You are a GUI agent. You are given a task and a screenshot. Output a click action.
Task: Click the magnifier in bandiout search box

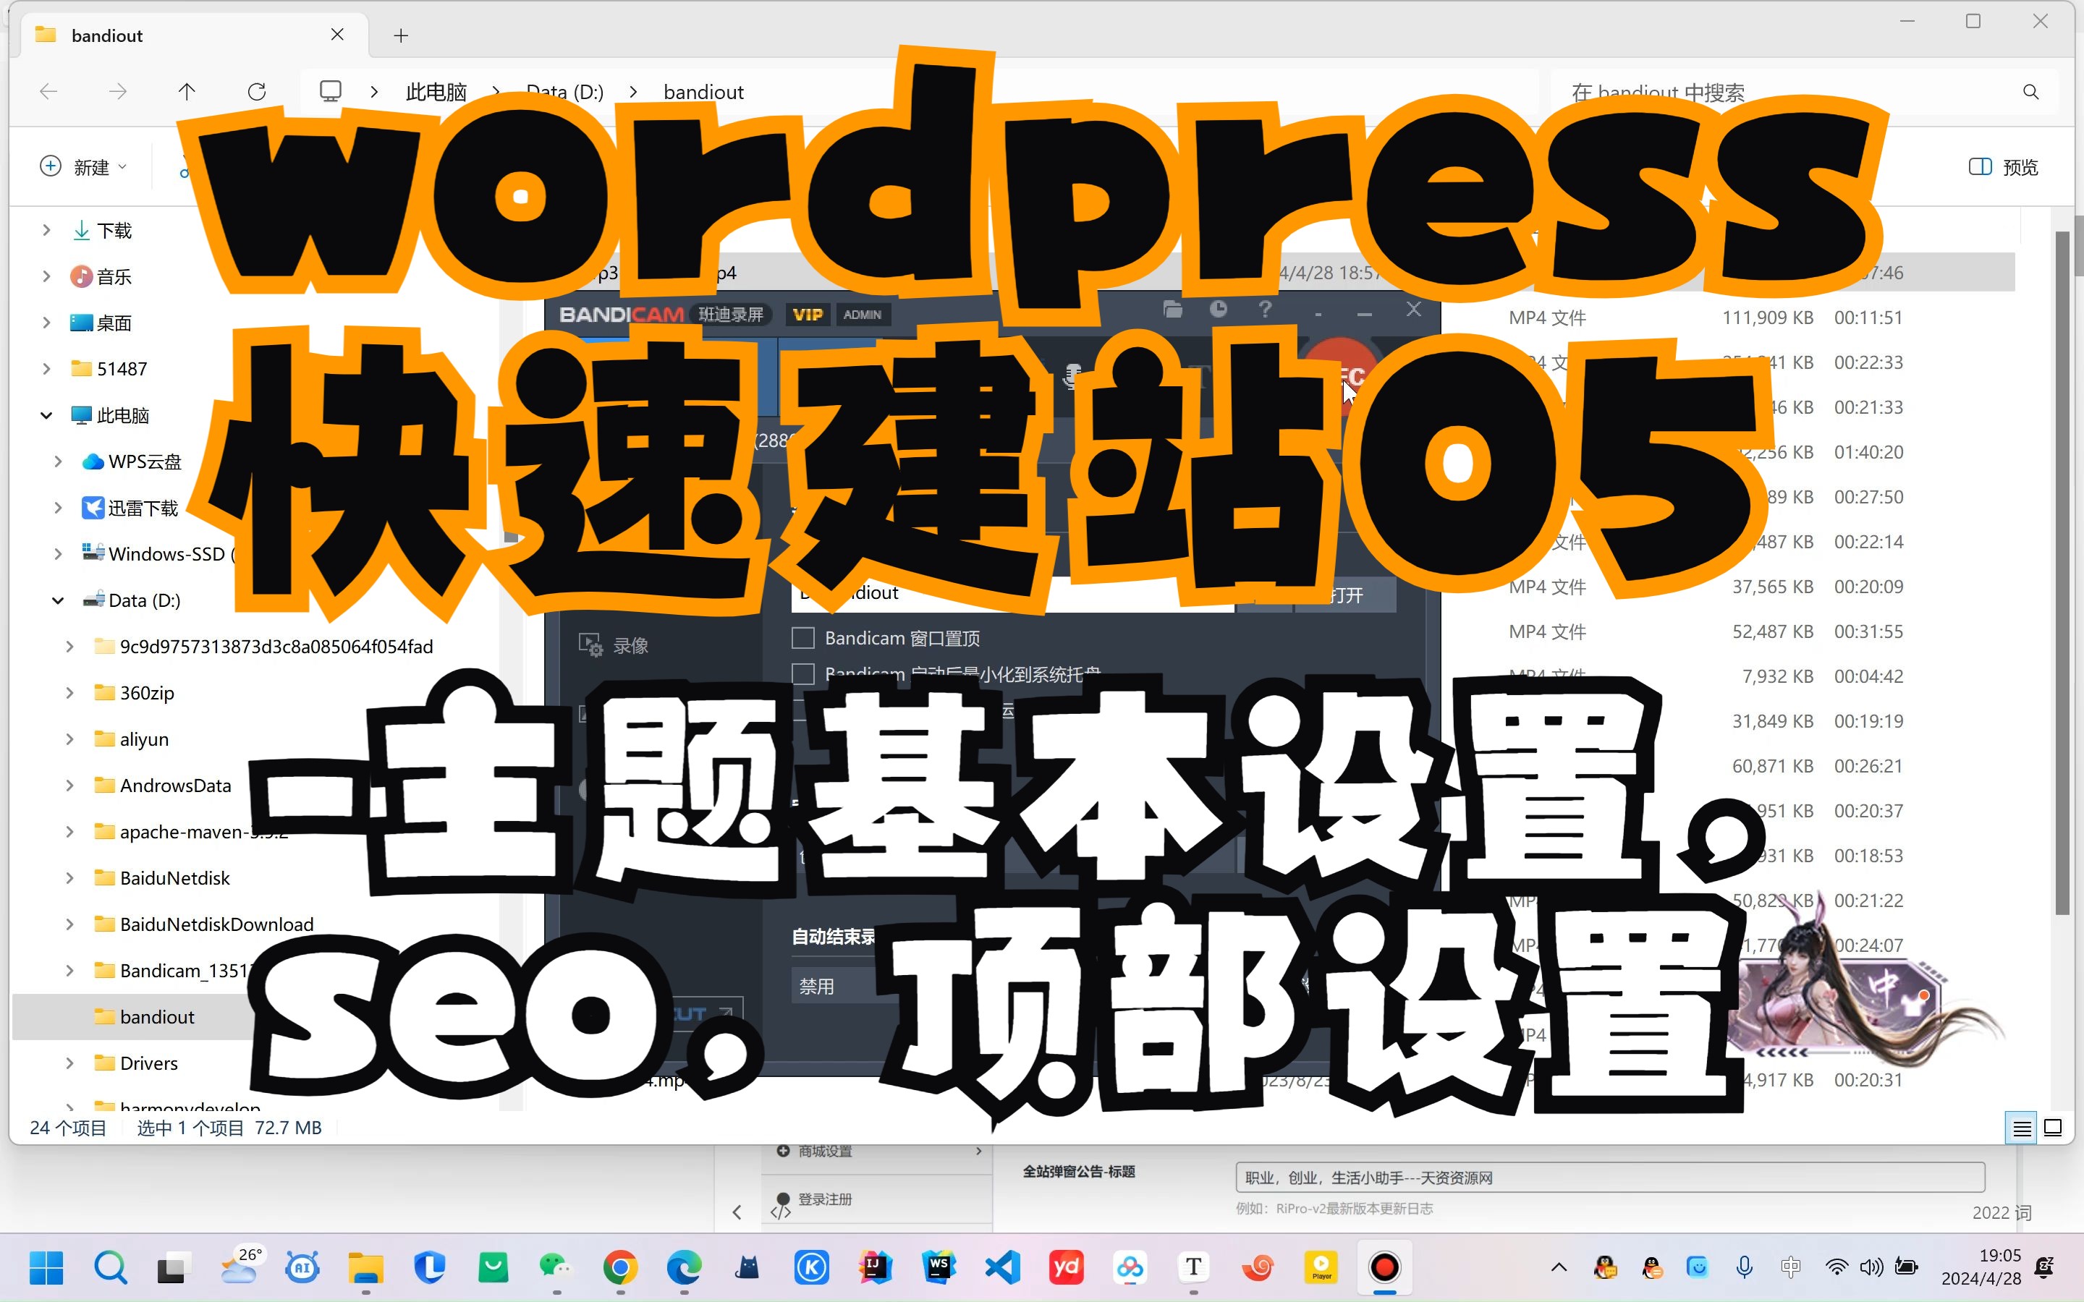pos(2030,92)
